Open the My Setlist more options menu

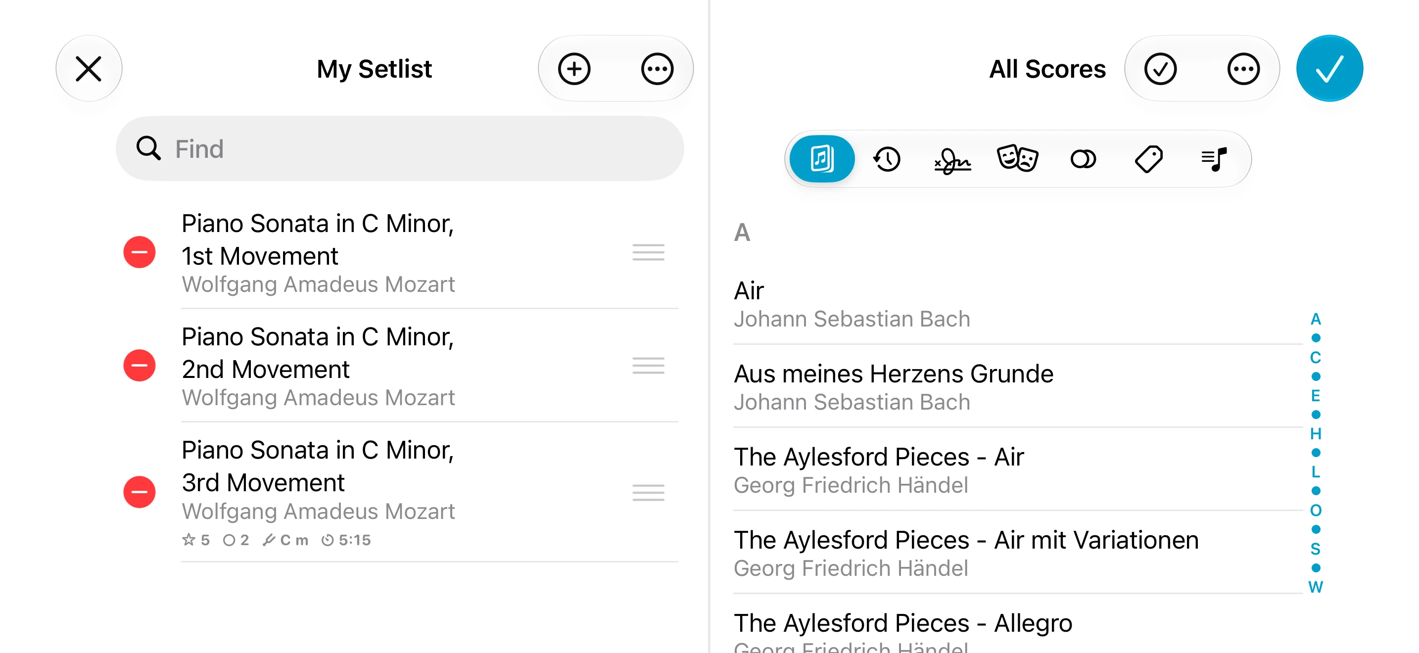tap(657, 69)
